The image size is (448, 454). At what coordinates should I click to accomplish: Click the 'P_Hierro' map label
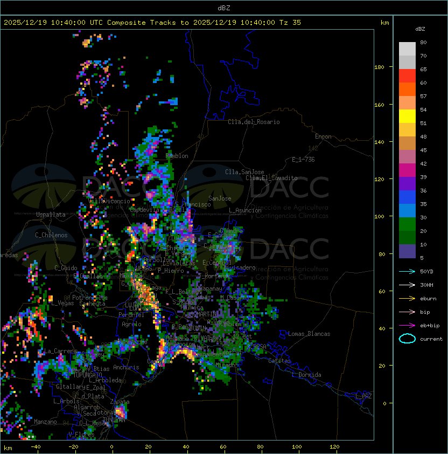[171, 271]
